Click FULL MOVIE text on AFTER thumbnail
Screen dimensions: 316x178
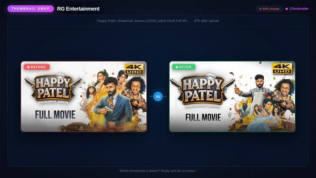(203, 117)
